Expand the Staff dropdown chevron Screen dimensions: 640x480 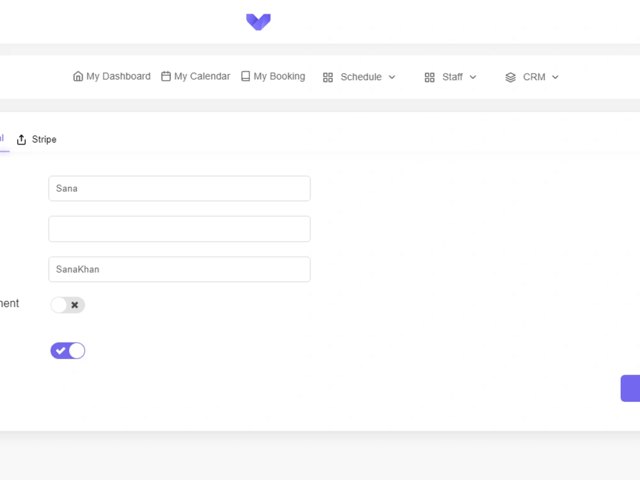coord(473,77)
